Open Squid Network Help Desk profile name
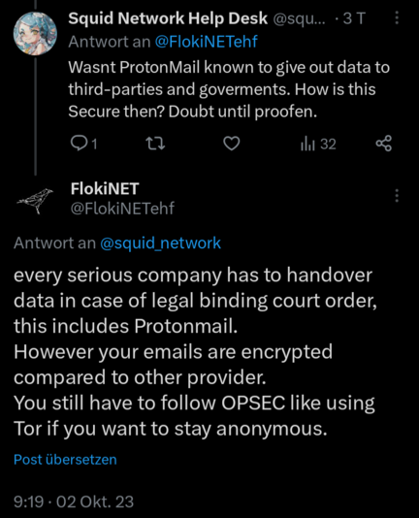Image resolution: width=419 pixels, height=518 pixels. coord(168,18)
